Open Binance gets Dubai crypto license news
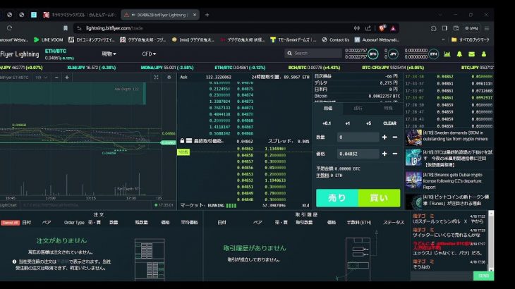This screenshot has height=289, width=515. [x=449, y=180]
